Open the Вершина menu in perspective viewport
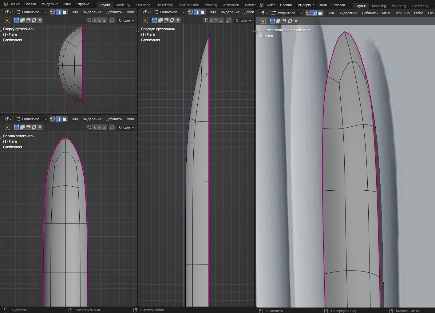 pyautogui.click(x=401, y=13)
